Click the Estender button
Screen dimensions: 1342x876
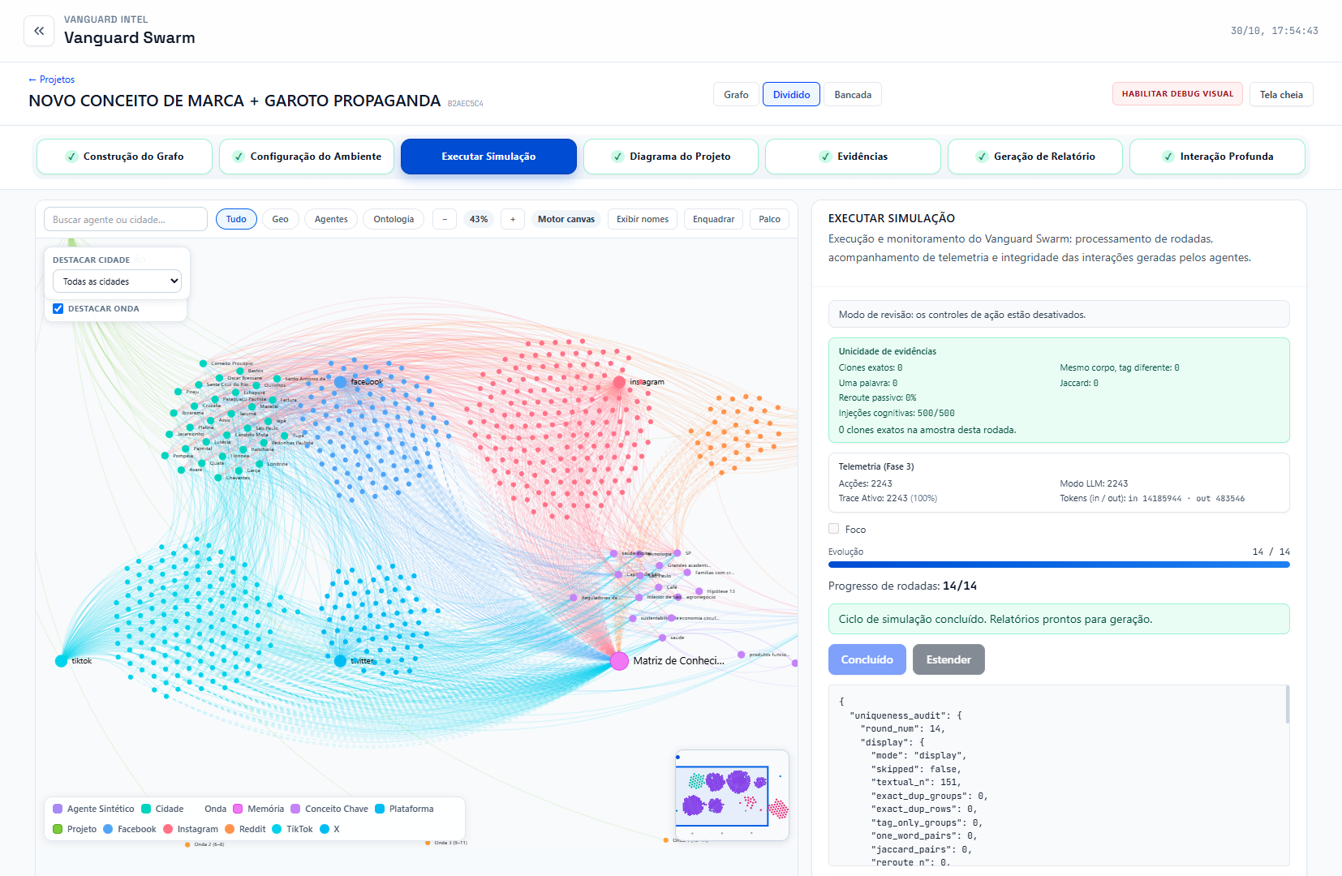click(948, 659)
